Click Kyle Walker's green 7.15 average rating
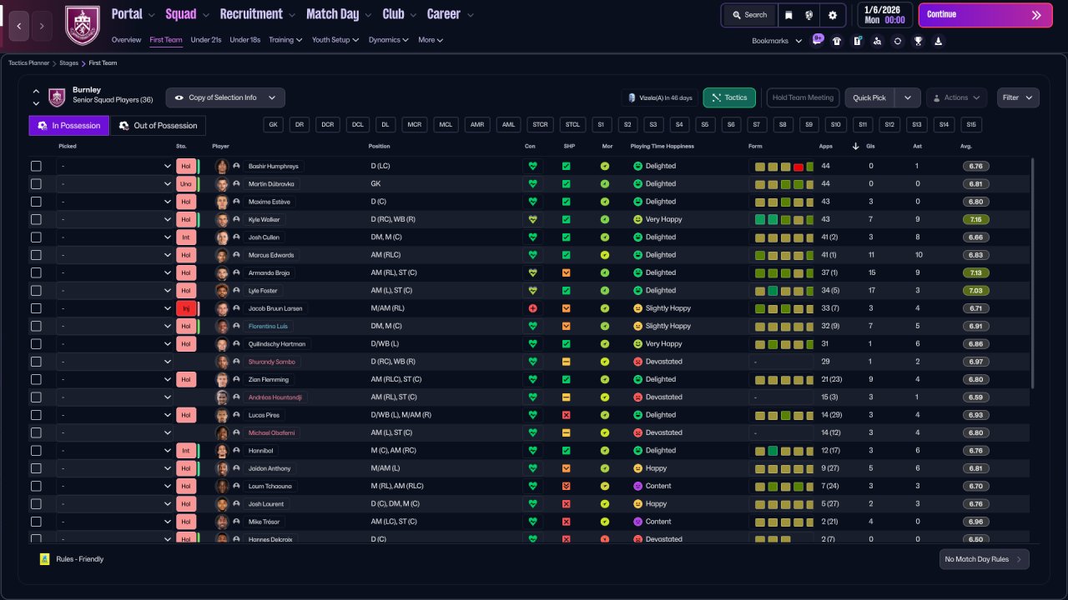 click(x=975, y=219)
